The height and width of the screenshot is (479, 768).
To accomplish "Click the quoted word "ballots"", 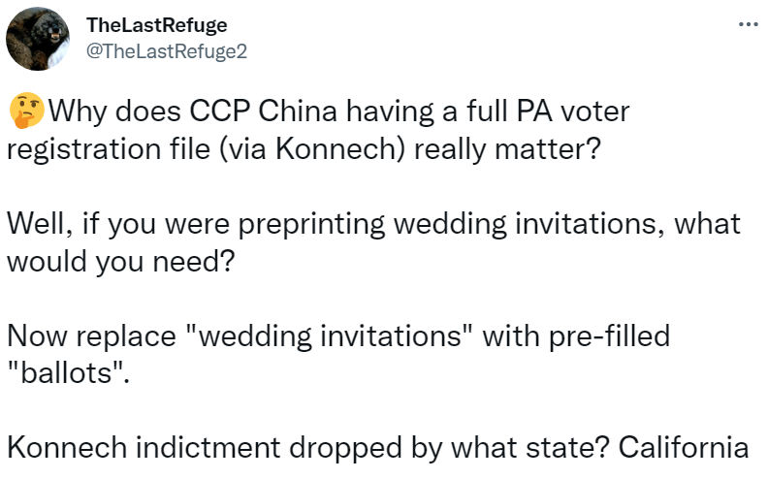I will pos(68,375).
